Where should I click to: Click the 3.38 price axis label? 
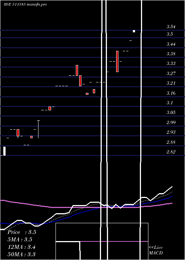(x=171, y=54)
